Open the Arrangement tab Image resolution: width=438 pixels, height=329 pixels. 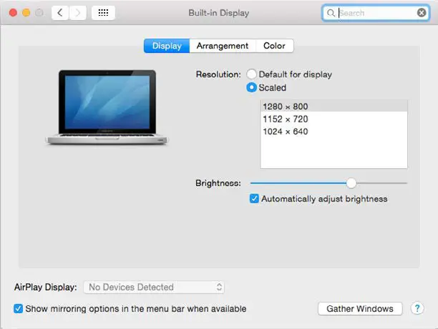(223, 46)
